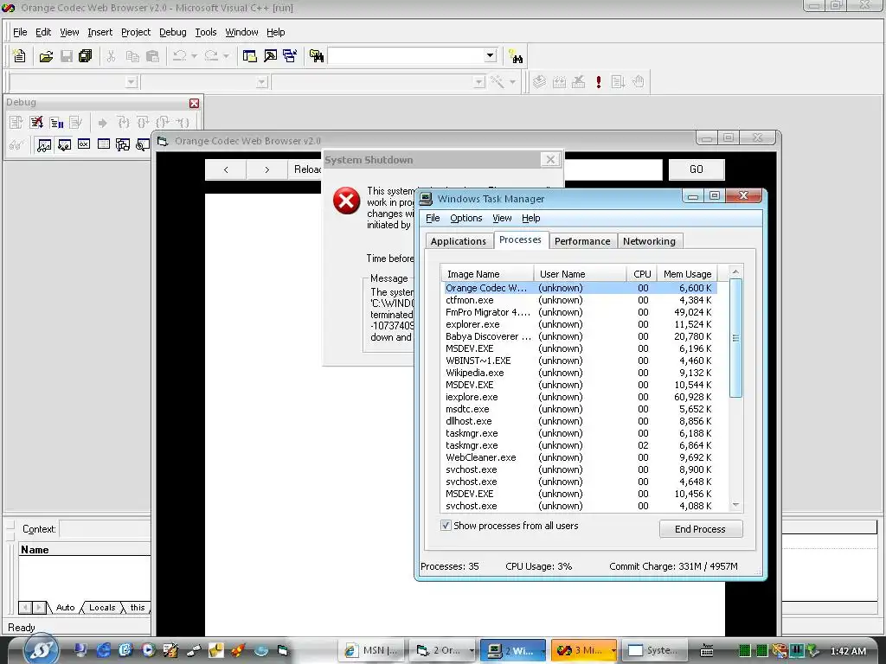
Task: Click the forward arrow button in Orange Codec browser
Action: 266,169
